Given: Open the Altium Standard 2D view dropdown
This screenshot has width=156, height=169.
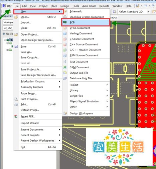Looking at the screenshot, I should click(x=148, y=12).
